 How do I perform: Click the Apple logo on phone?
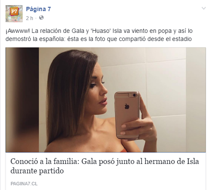[127, 106]
